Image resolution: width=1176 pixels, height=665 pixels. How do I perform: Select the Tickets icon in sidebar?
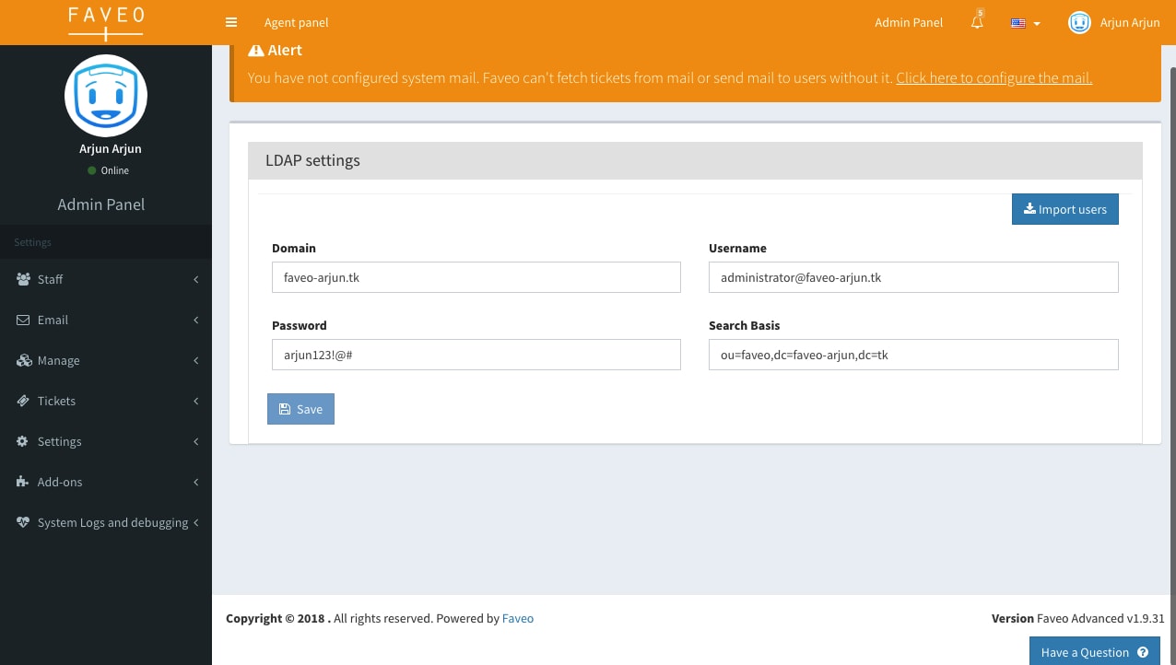(22, 401)
